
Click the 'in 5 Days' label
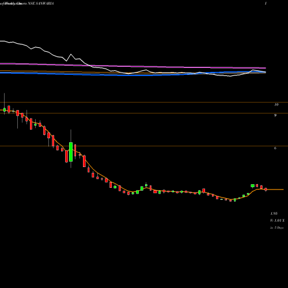[x=277, y=228]
